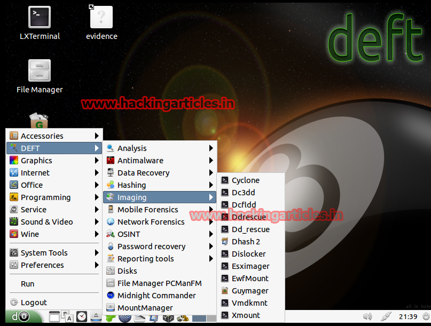The image size is (431, 326).
Task: Select the highlighted DEFT menu entry
Action: click(x=54, y=148)
